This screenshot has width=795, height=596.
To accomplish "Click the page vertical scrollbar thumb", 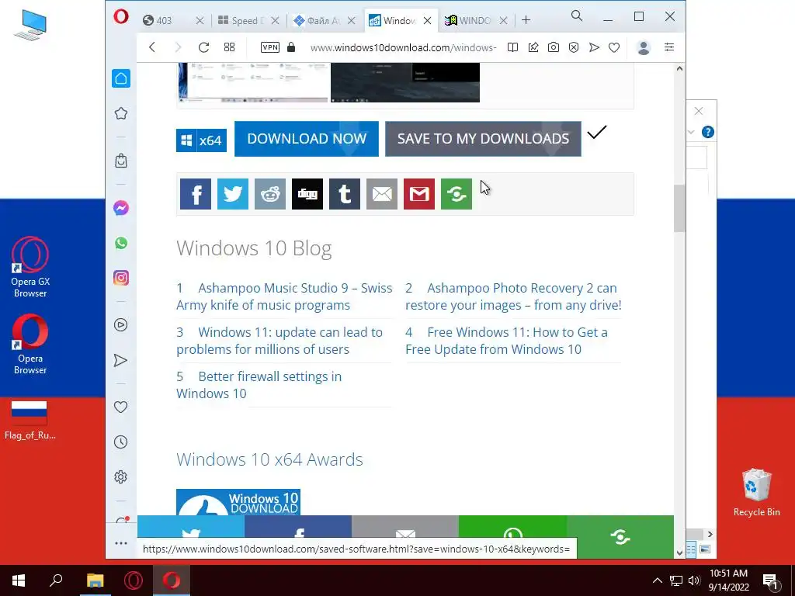I will (679, 208).
